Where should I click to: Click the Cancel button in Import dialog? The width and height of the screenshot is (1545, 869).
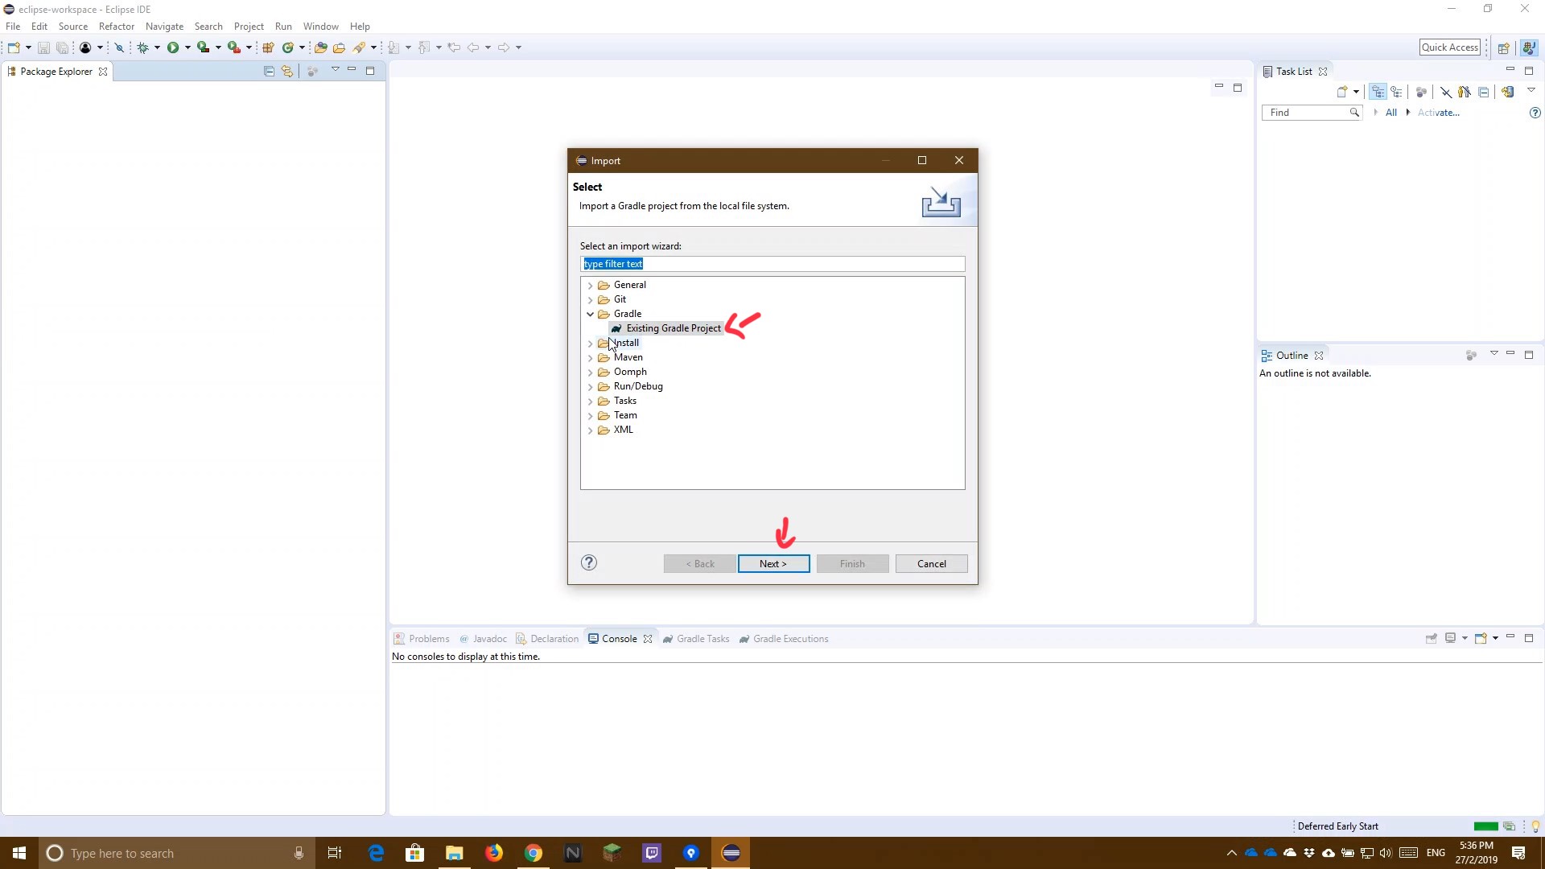pos(931,563)
